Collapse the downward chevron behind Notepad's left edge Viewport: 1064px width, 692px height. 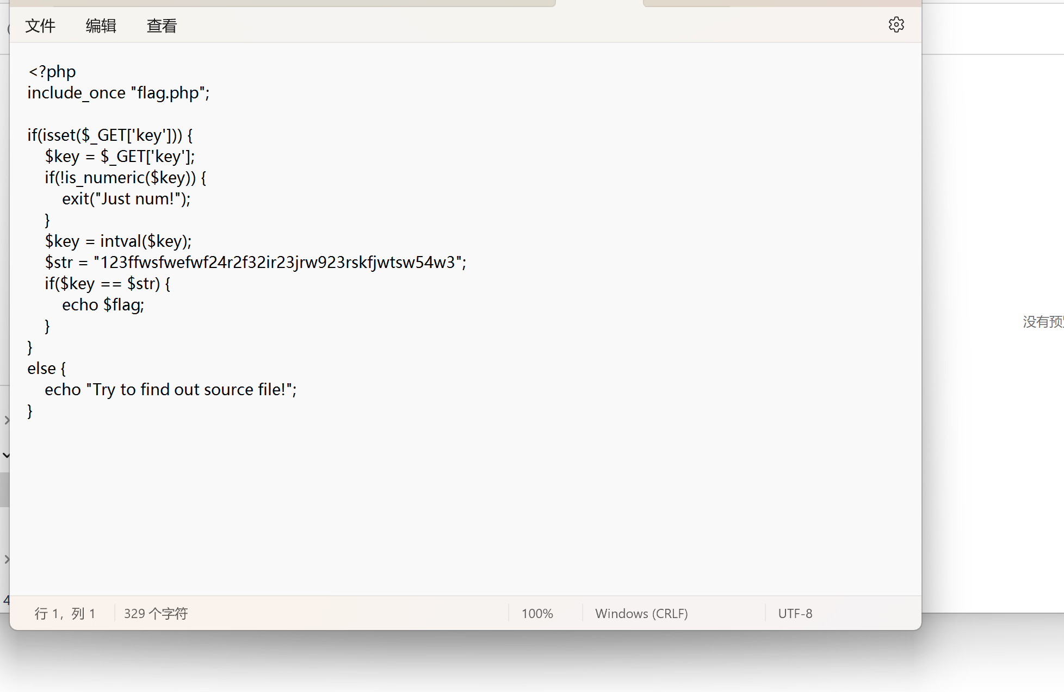pos(6,455)
